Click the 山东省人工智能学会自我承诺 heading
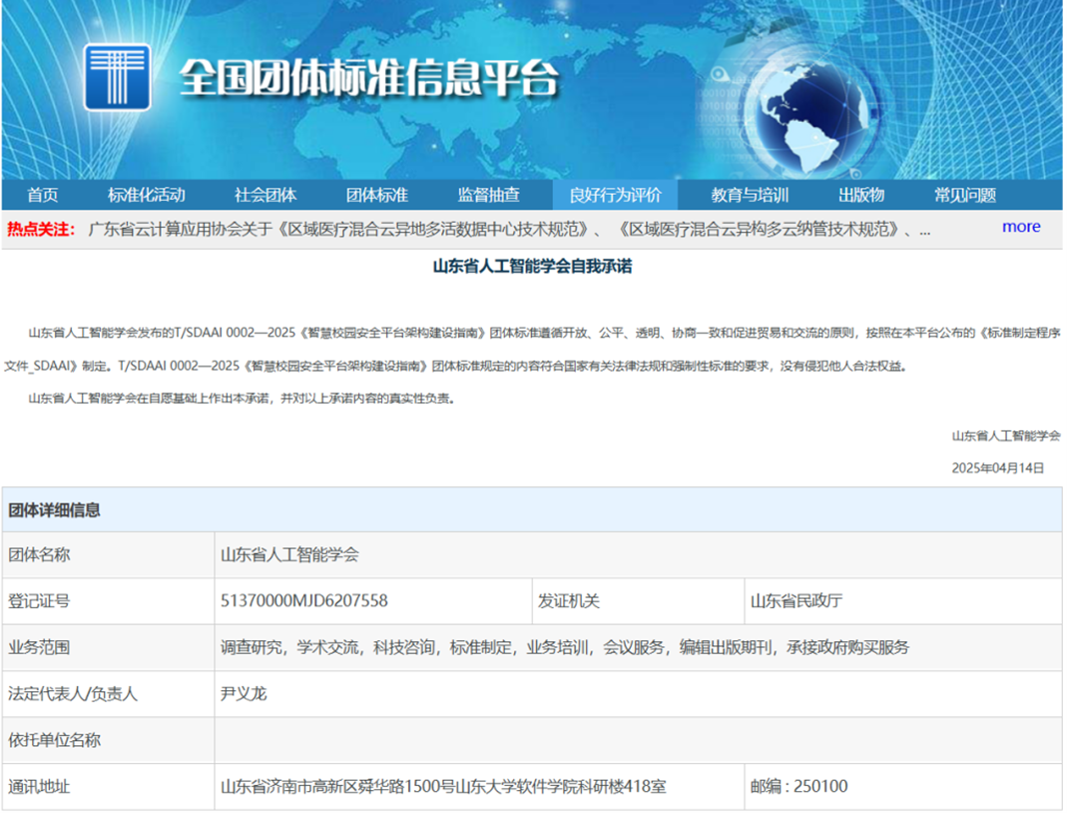1067x813 pixels. pos(533,267)
